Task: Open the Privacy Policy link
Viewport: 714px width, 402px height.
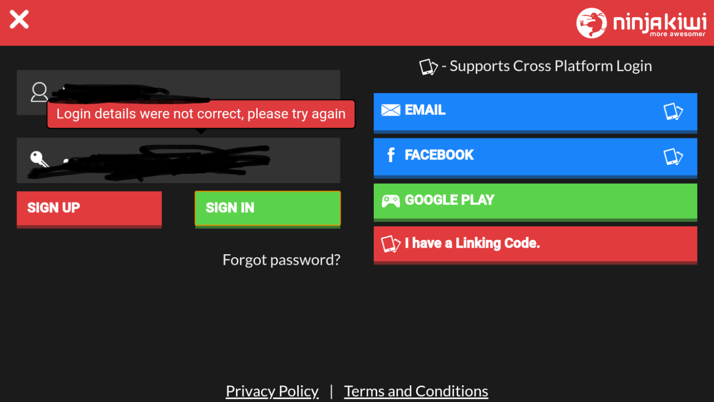Action: point(272,389)
